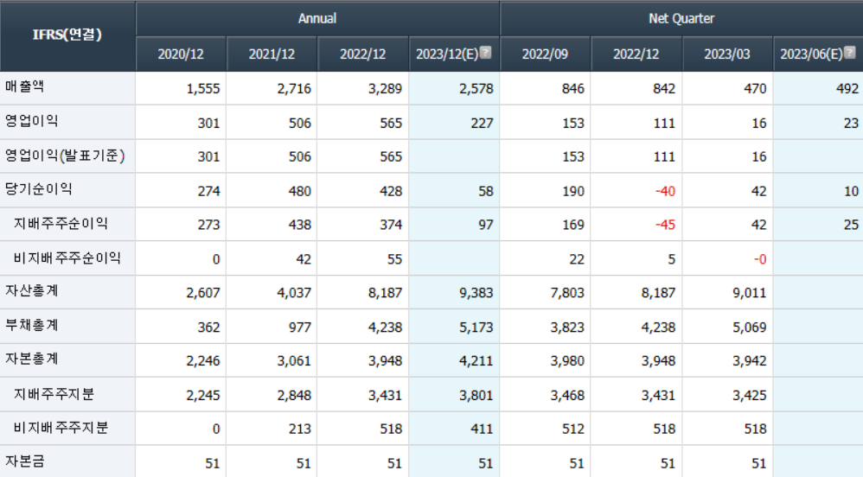Image resolution: width=863 pixels, height=477 pixels.
Task: Click the help icon beside 2023/06(E)
Action: coord(850,52)
